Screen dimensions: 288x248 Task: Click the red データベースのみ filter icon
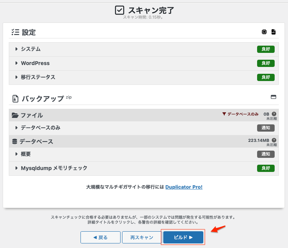coord(225,114)
